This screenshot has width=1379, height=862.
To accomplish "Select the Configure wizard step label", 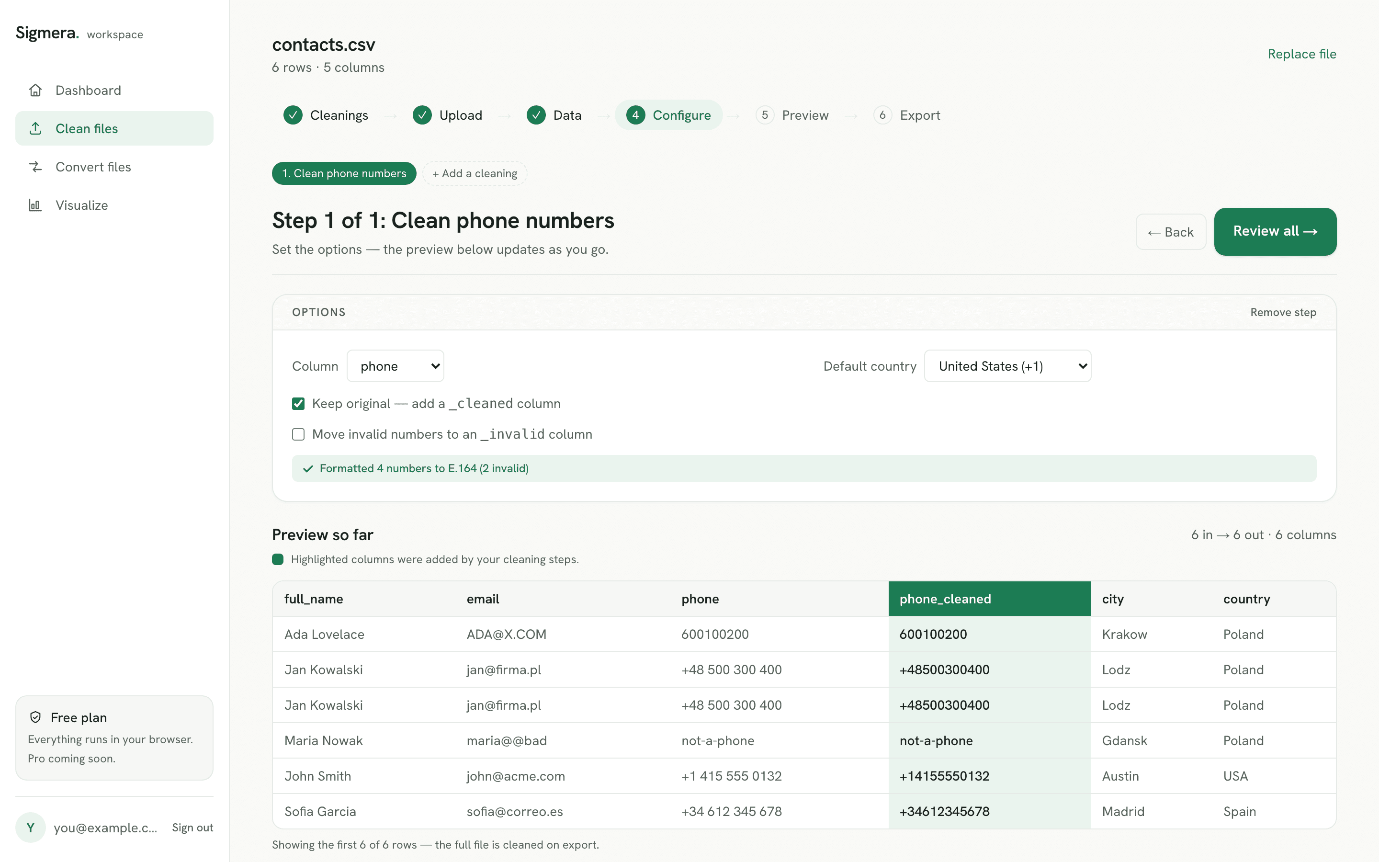I will click(x=681, y=115).
